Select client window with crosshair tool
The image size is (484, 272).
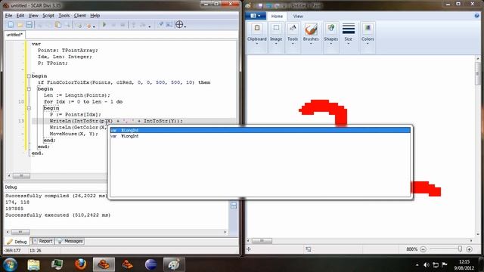[179, 24]
